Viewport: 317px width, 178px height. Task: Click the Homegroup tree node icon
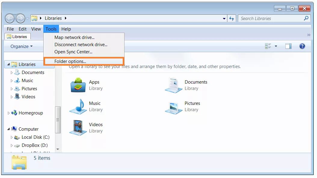pyautogui.click(x=14, y=113)
